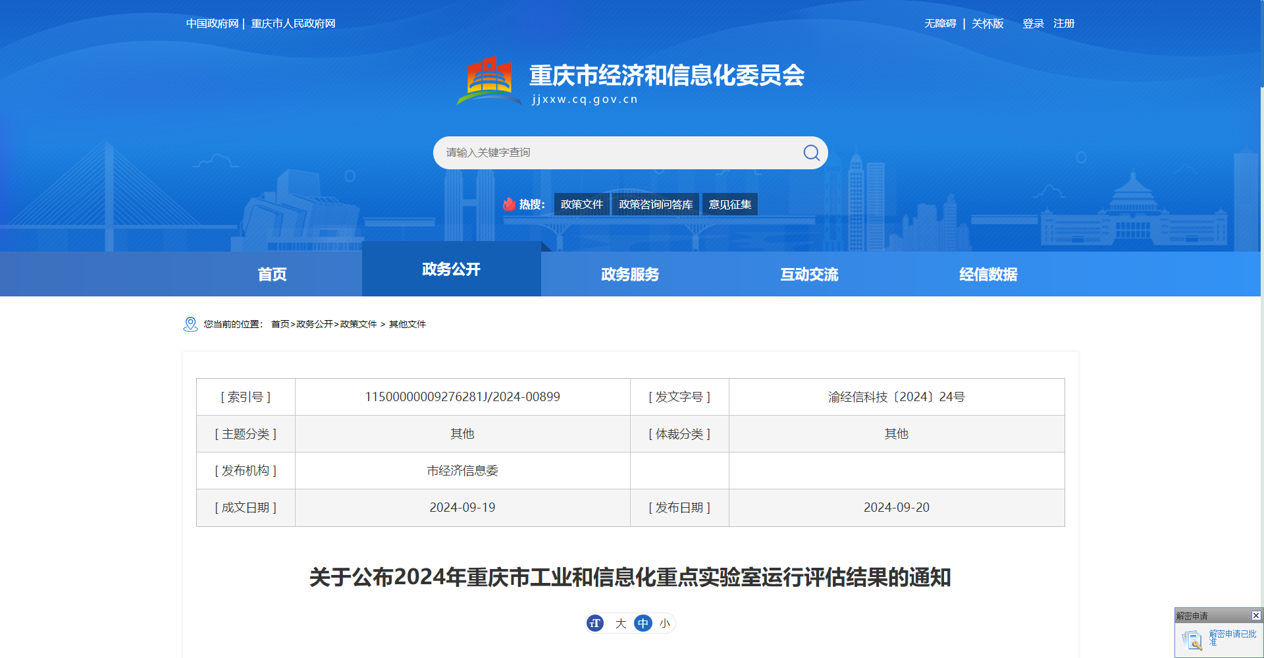The width and height of the screenshot is (1264, 658).
Task: Click the 政策文件 hot search tag
Action: (x=581, y=204)
